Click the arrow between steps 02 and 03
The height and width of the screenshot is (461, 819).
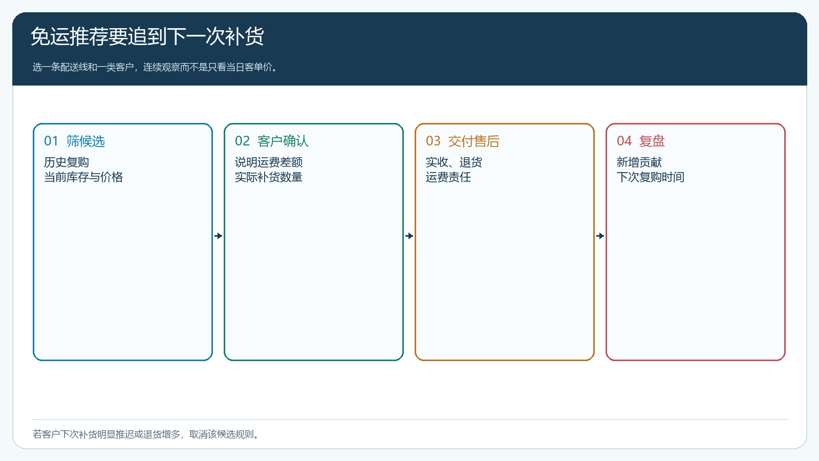pyautogui.click(x=409, y=236)
